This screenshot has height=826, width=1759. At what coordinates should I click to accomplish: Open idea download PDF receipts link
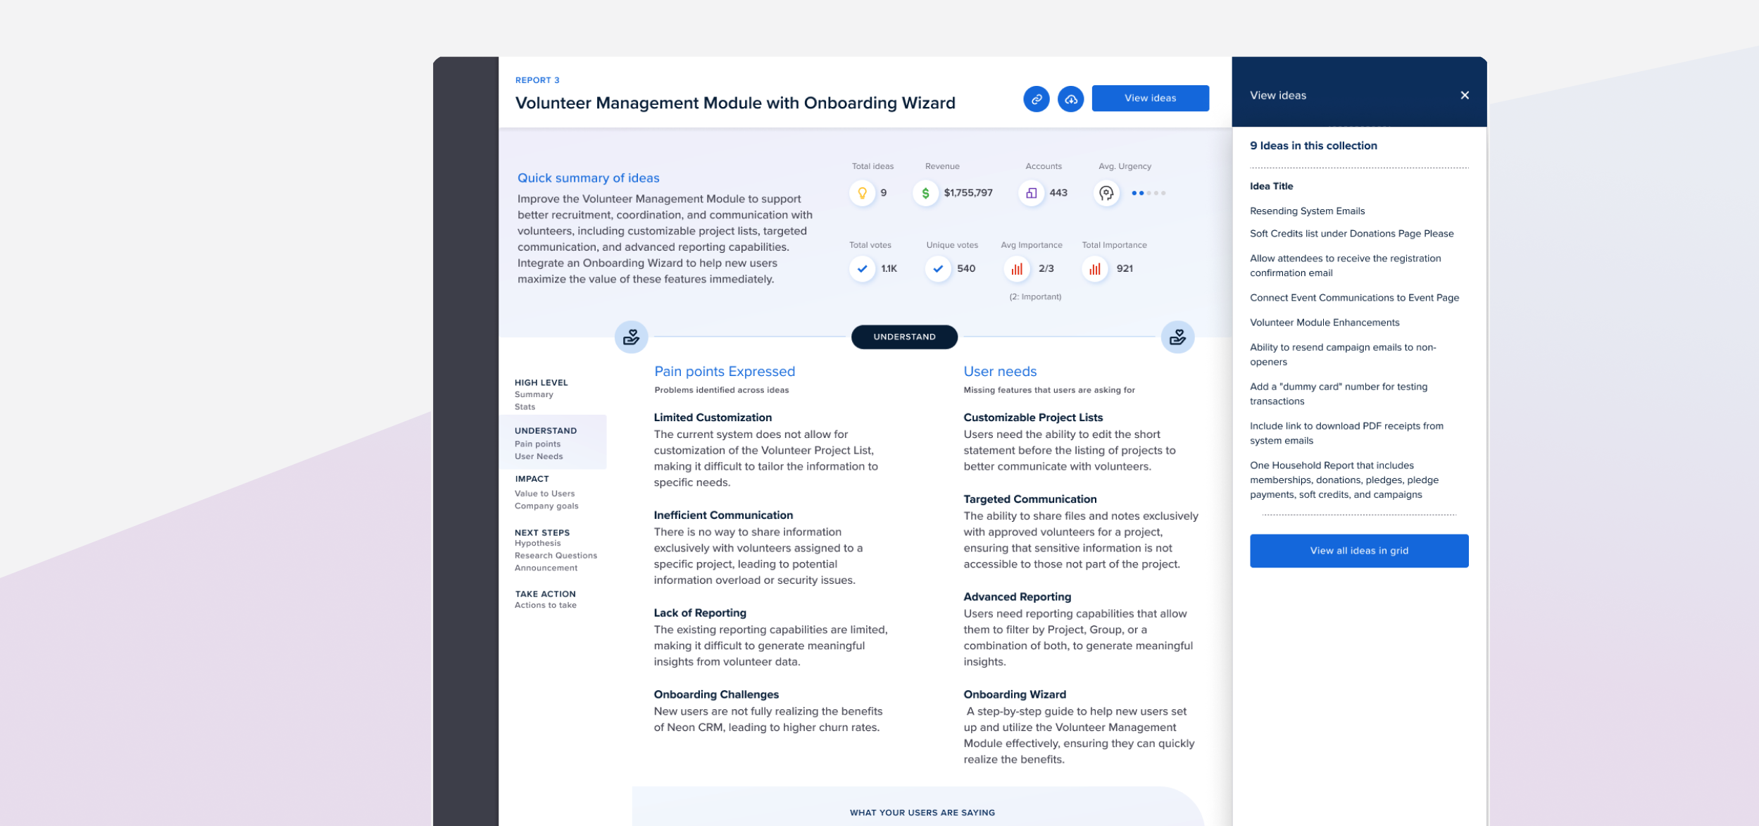1346,433
